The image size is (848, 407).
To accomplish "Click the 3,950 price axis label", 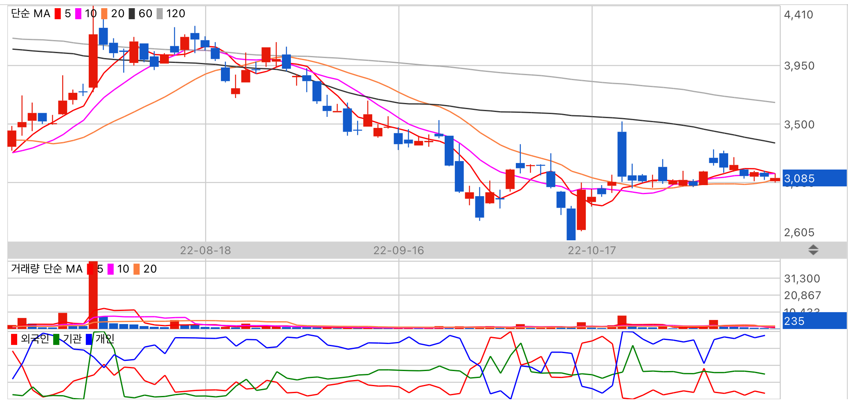I will point(799,66).
